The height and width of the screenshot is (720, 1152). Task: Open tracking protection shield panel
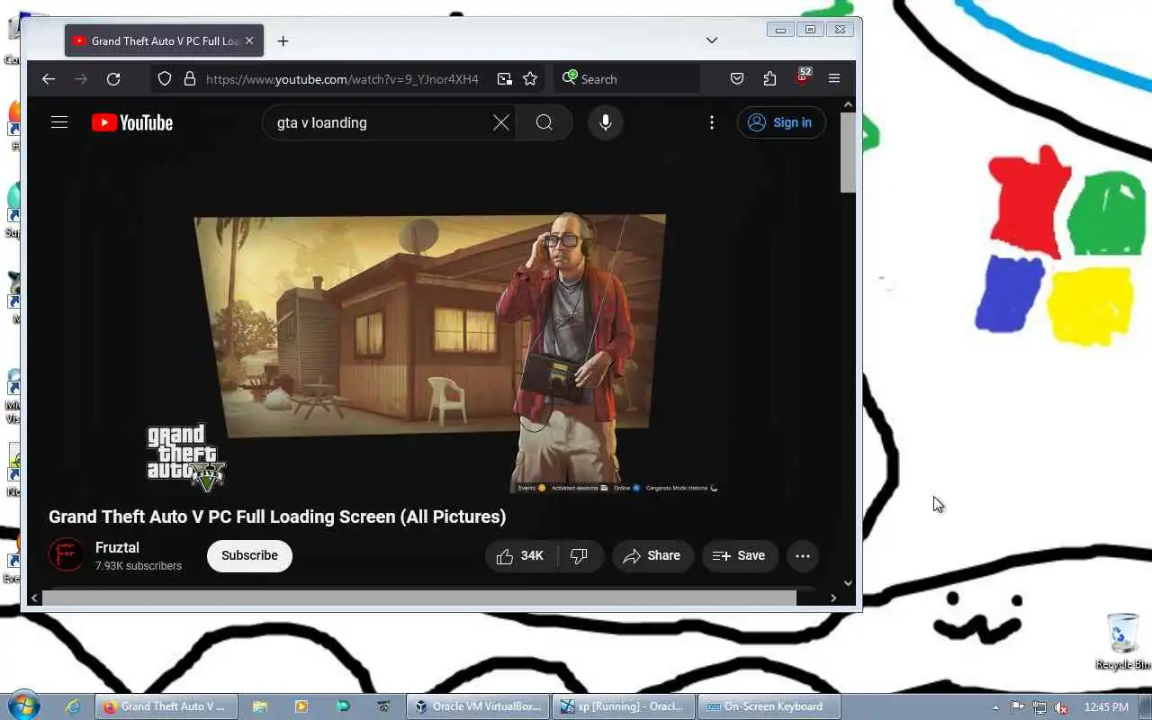(x=165, y=79)
